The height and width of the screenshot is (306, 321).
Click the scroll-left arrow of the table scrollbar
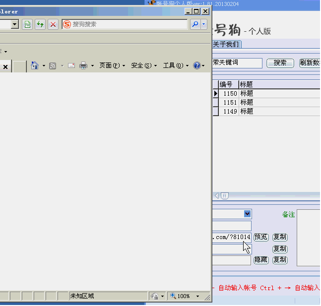click(x=217, y=196)
